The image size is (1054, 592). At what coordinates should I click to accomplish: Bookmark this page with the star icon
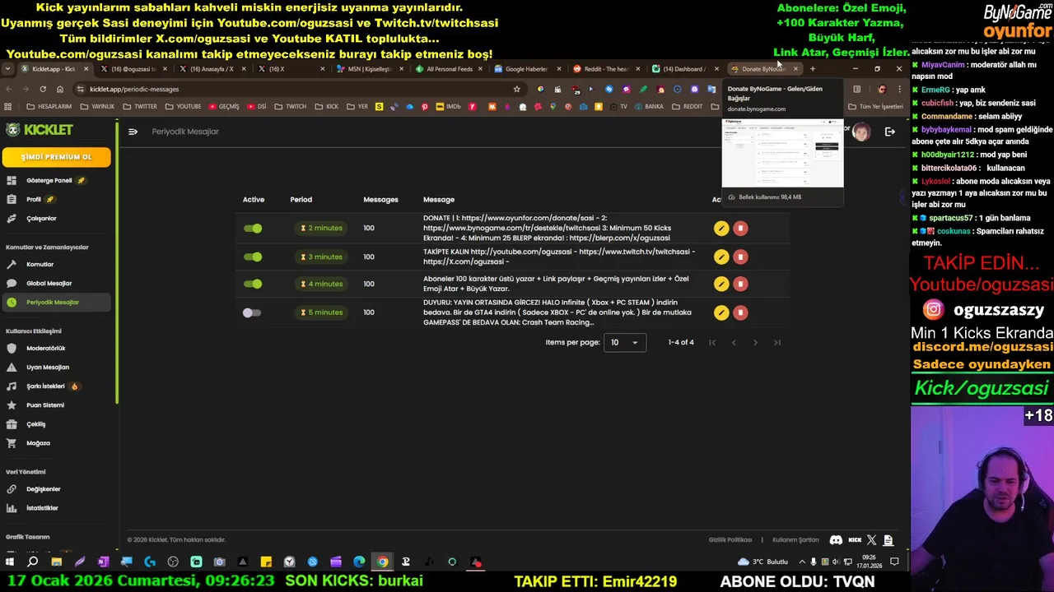coord(517,89)
